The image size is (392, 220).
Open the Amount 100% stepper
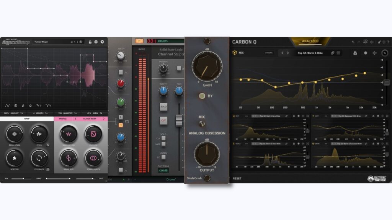(13, 113)
